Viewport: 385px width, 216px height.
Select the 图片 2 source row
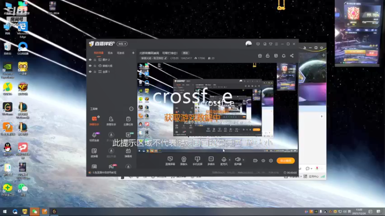coord(111,60)
